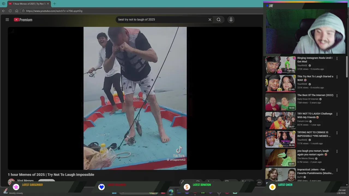This screenshot has width=349, height=196.
Task: Open 'This Try Not To Laugh Started a WAR' thumbnail
Action: click(x=281, y=83)
